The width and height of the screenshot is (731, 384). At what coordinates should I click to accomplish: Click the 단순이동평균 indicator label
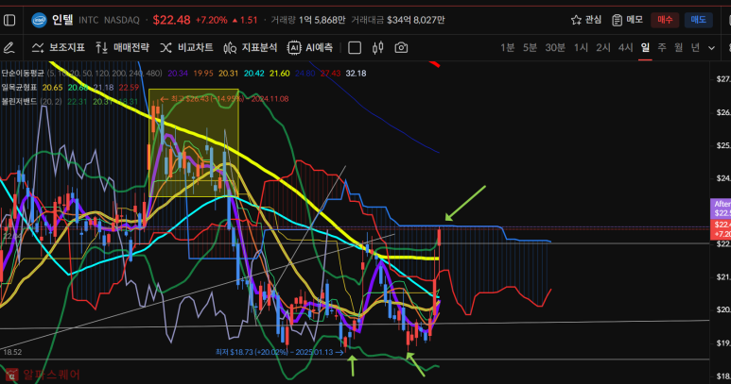[x=23, y=74]
